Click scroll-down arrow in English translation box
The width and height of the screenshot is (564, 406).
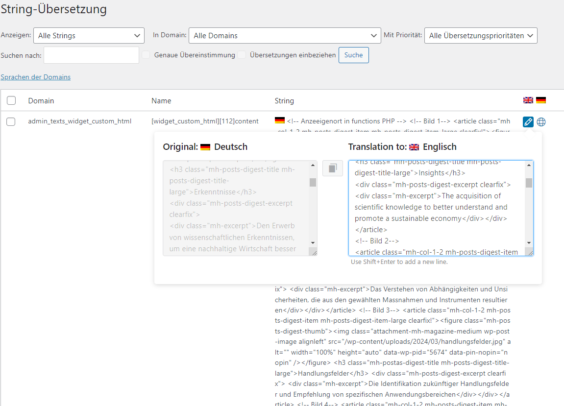[x=529, y=243]
